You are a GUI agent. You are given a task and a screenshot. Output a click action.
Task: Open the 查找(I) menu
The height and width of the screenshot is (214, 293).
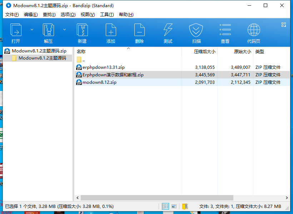click(49, 15)
